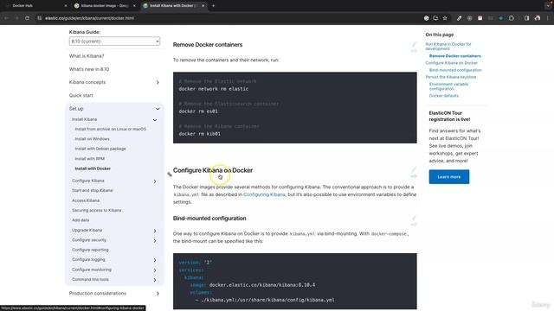Click the address bar URL

pos(89,18)
